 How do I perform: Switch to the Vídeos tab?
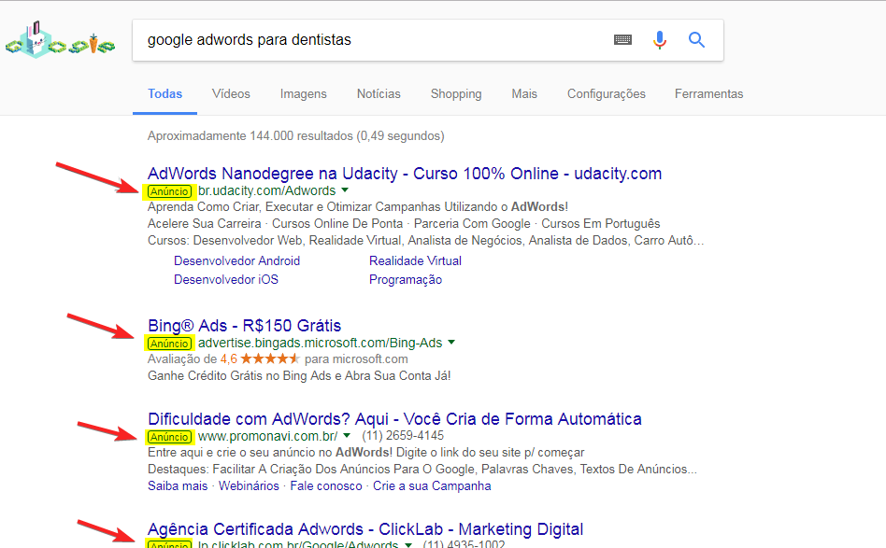(230, 93)
